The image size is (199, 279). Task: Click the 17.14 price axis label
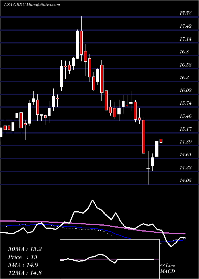(x=185, y=39)
